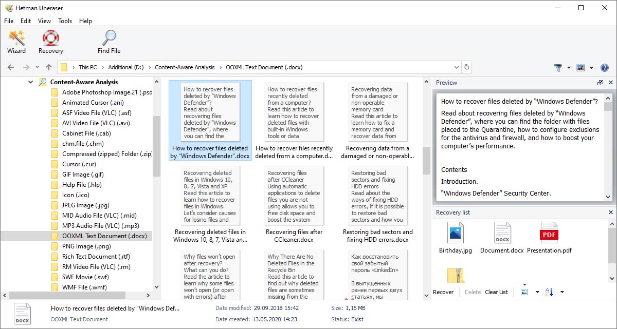Click the Content-Aware Analysis magnifier icon
This screenshot has width=617, height=329.
point(43,82)
